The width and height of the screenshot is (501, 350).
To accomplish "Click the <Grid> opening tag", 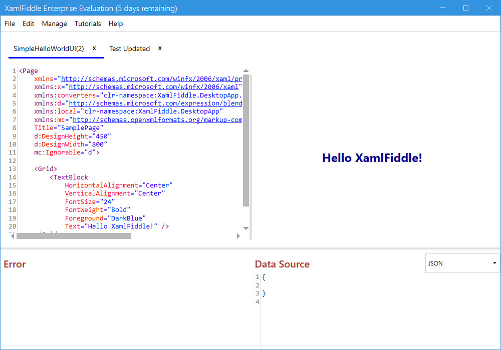I will pyautogui.click(x=46, y=169).
